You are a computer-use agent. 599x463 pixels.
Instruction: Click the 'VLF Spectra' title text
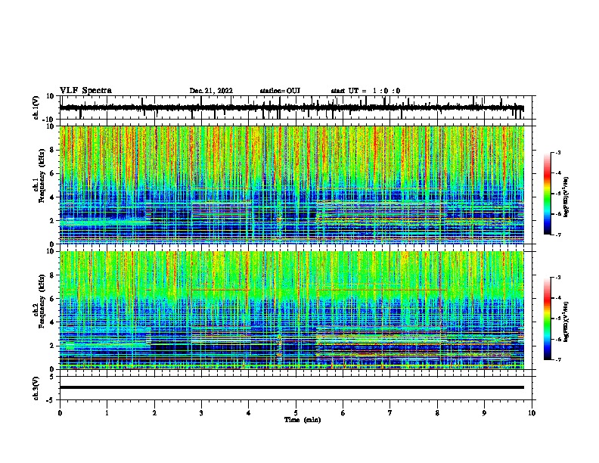pos(85,91)
